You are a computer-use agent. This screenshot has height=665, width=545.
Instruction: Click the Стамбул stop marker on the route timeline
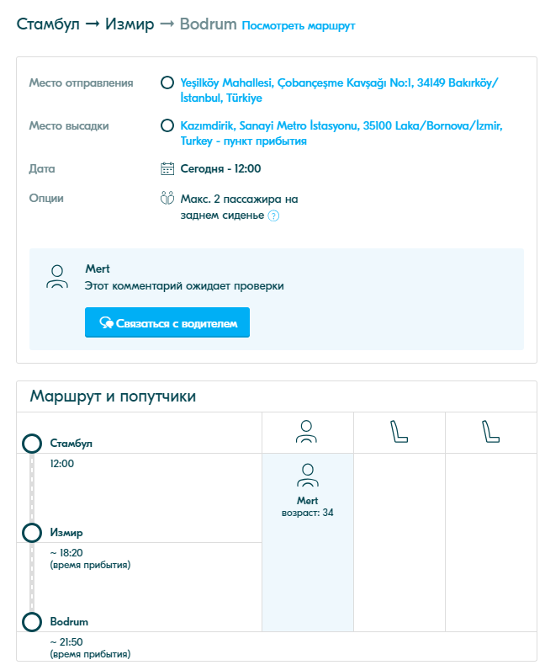tap(32, 444)
